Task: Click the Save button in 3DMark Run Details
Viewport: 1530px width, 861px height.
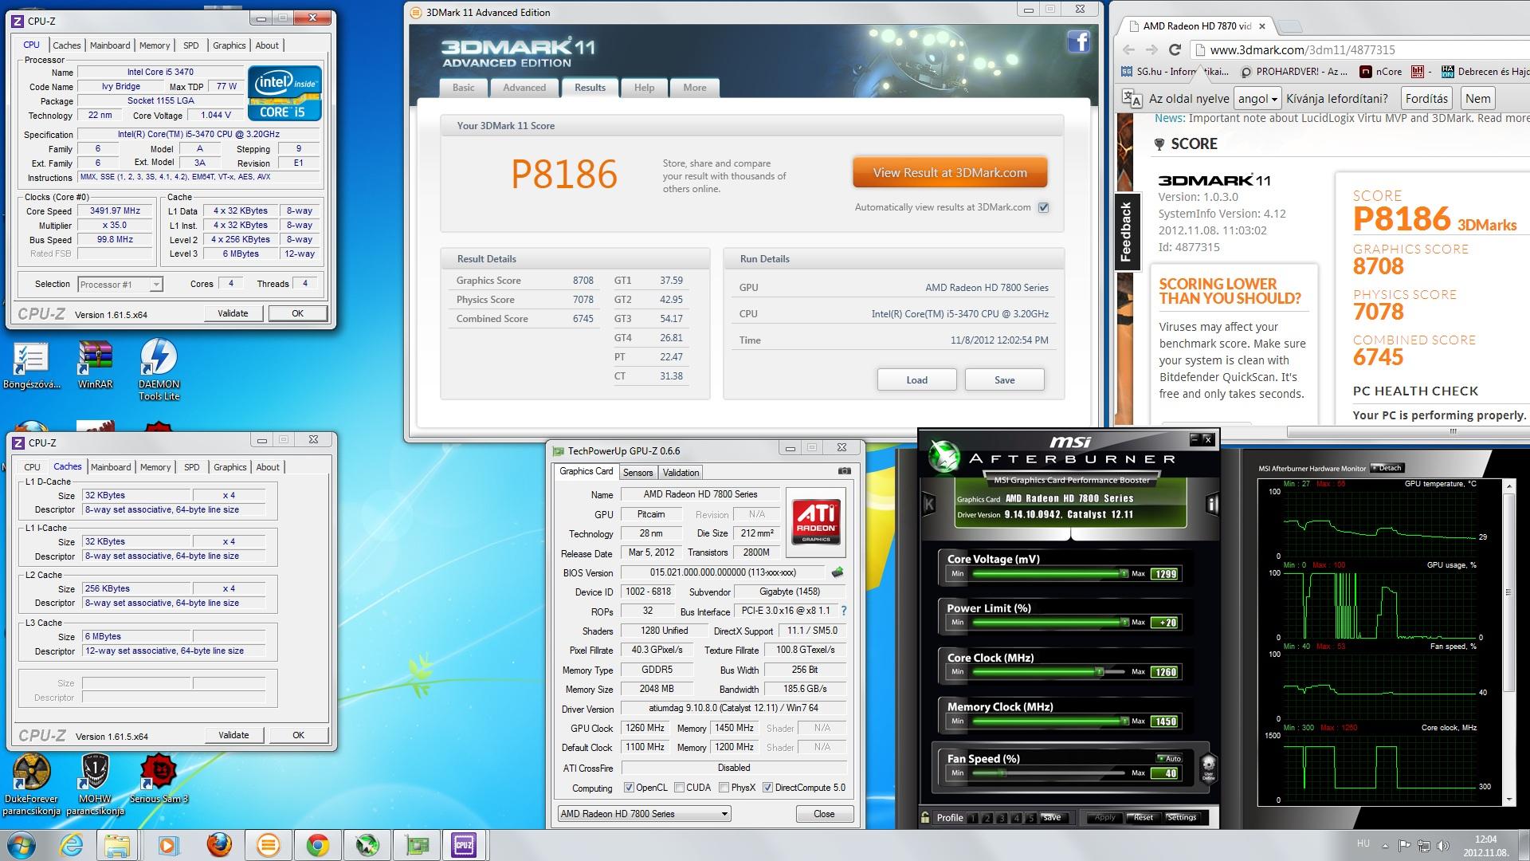Action: click(x=1004, y=379)
